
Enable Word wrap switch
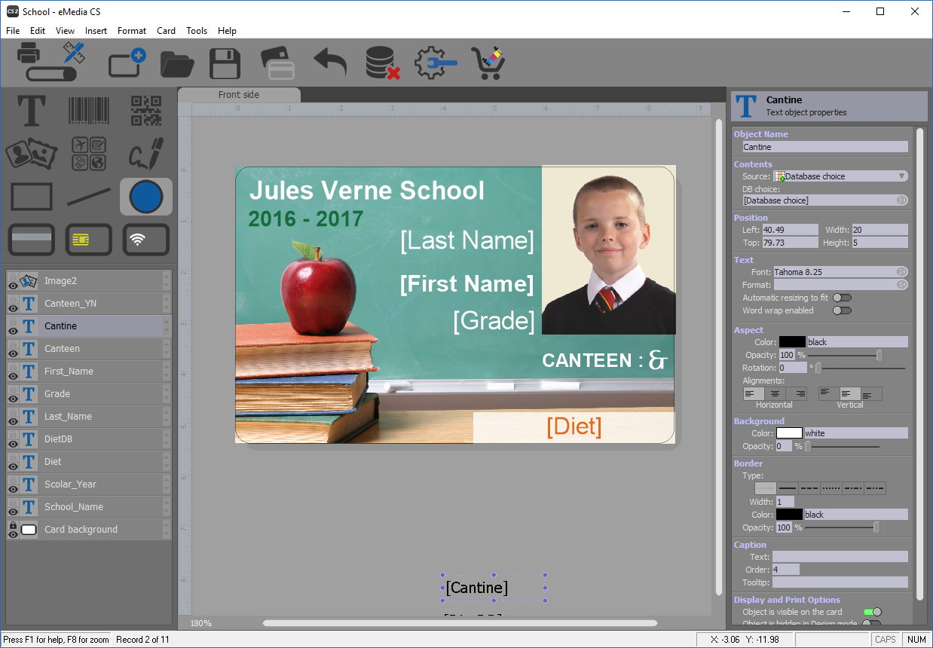[x=842, y=310]
